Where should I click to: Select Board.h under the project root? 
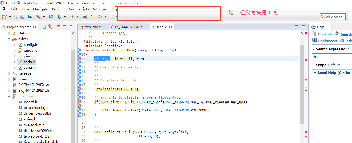pyautogui.click(x=25, y=79)
